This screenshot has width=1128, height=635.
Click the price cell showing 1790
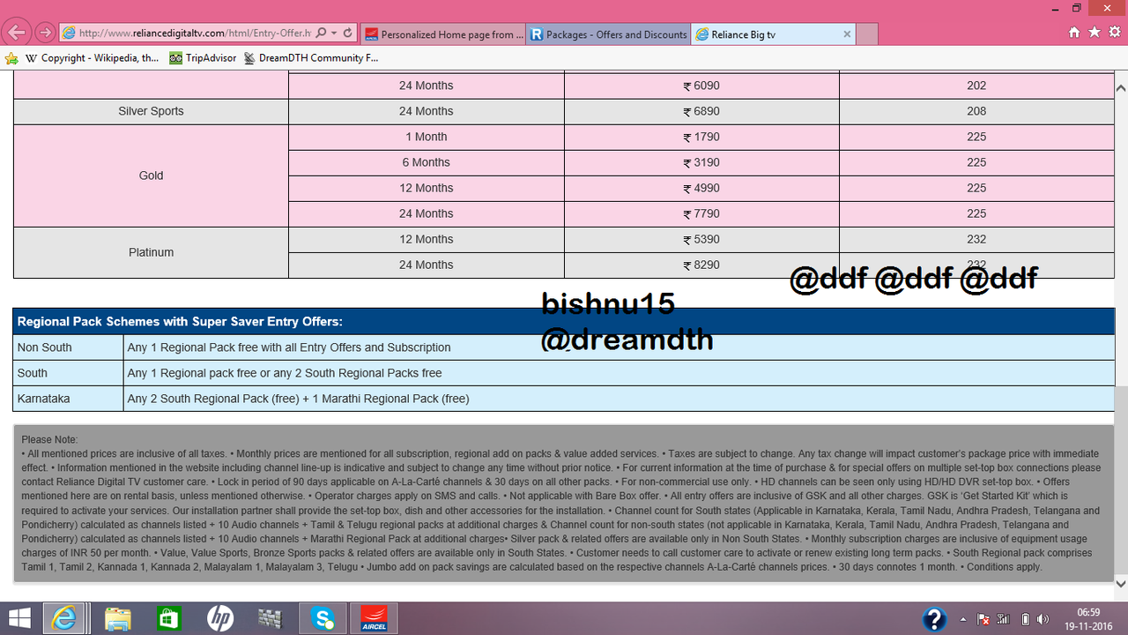click(x=701, y=137)
